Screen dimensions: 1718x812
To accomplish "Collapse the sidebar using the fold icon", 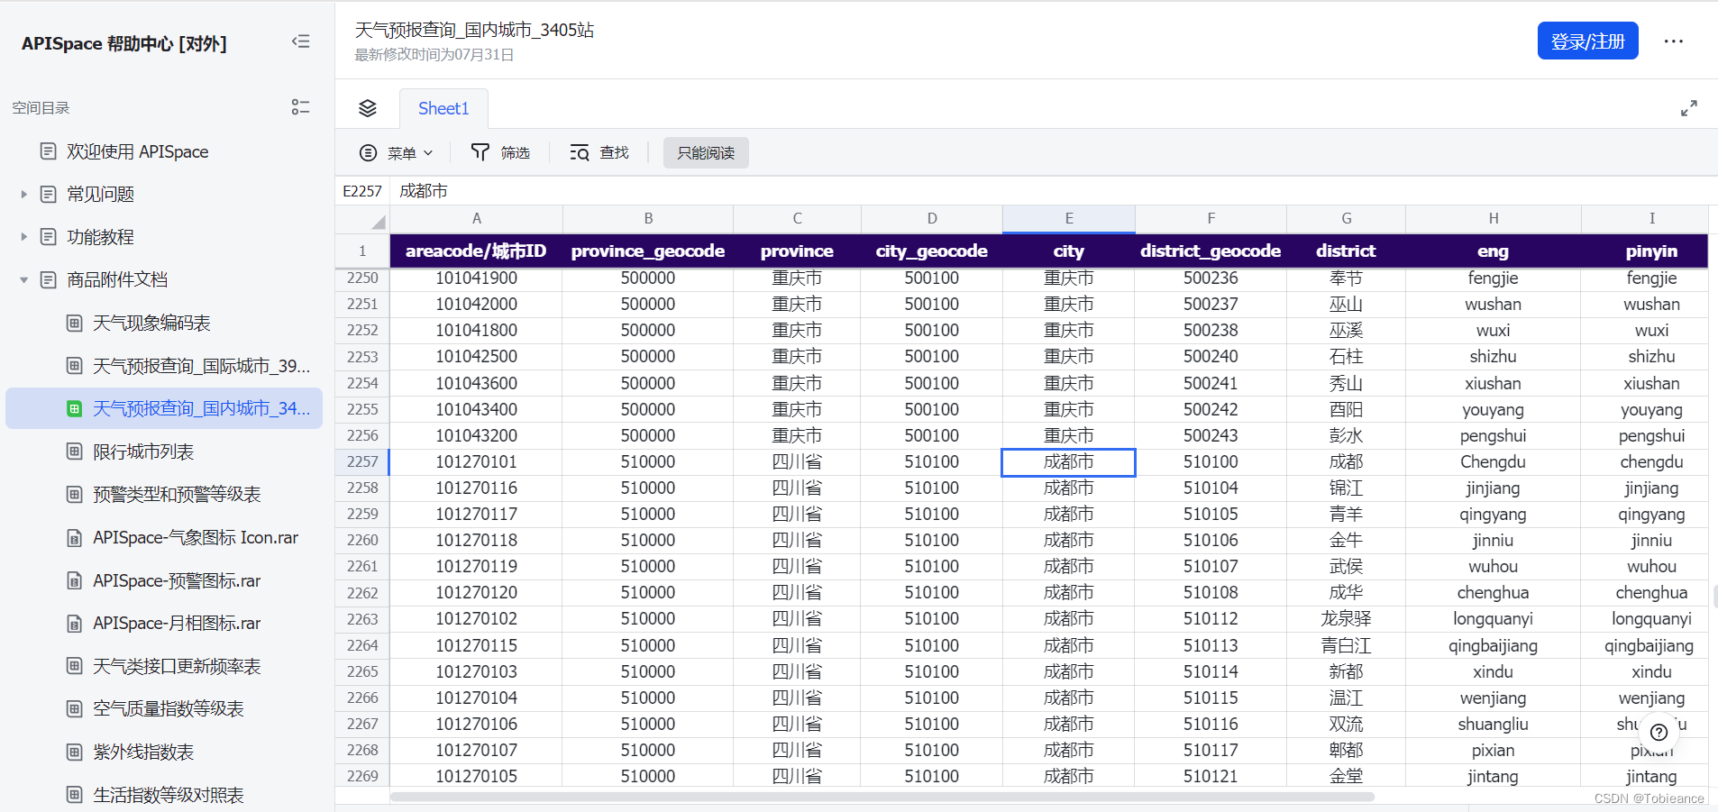I will click(x=301, y=41).
